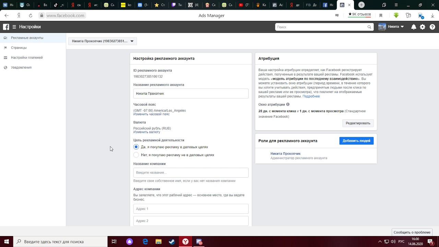Click Изменить валюту link
The width and height of the screenshot is (439, 247).
click(147, 132)
